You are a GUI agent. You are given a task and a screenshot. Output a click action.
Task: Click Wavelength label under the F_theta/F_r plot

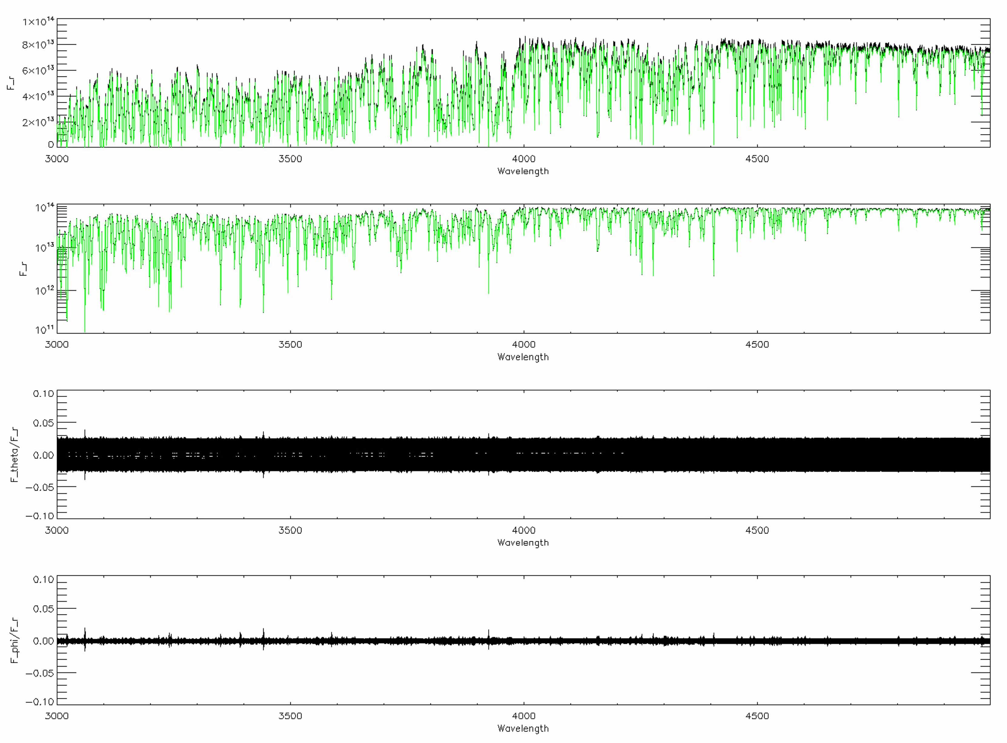(523, 542)
